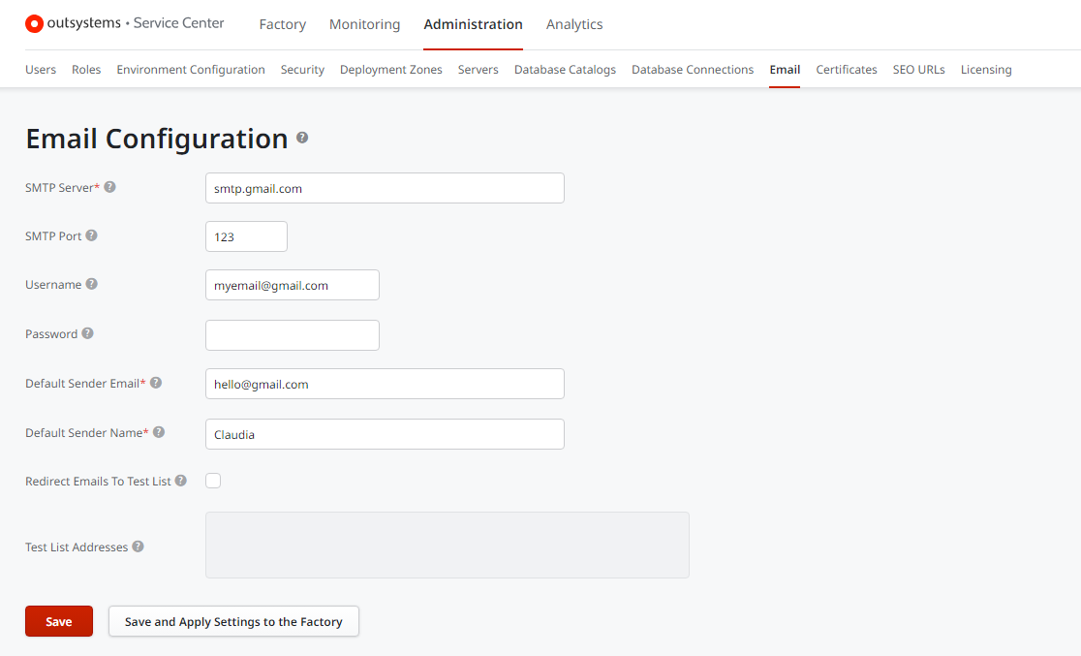Image resolution: width=1081 pixels, height=656 pixels.
Task: Click the Email Configuration heading text
Action: tap(157, 139)
